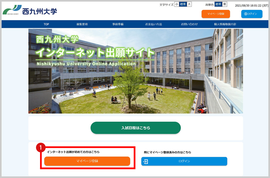The image size is (270, 178).
Task: Click the blue ログイン button in header
Action: pos(252,14)
